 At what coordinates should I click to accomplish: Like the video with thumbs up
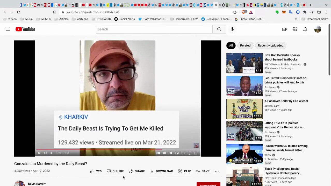(96, 171)
